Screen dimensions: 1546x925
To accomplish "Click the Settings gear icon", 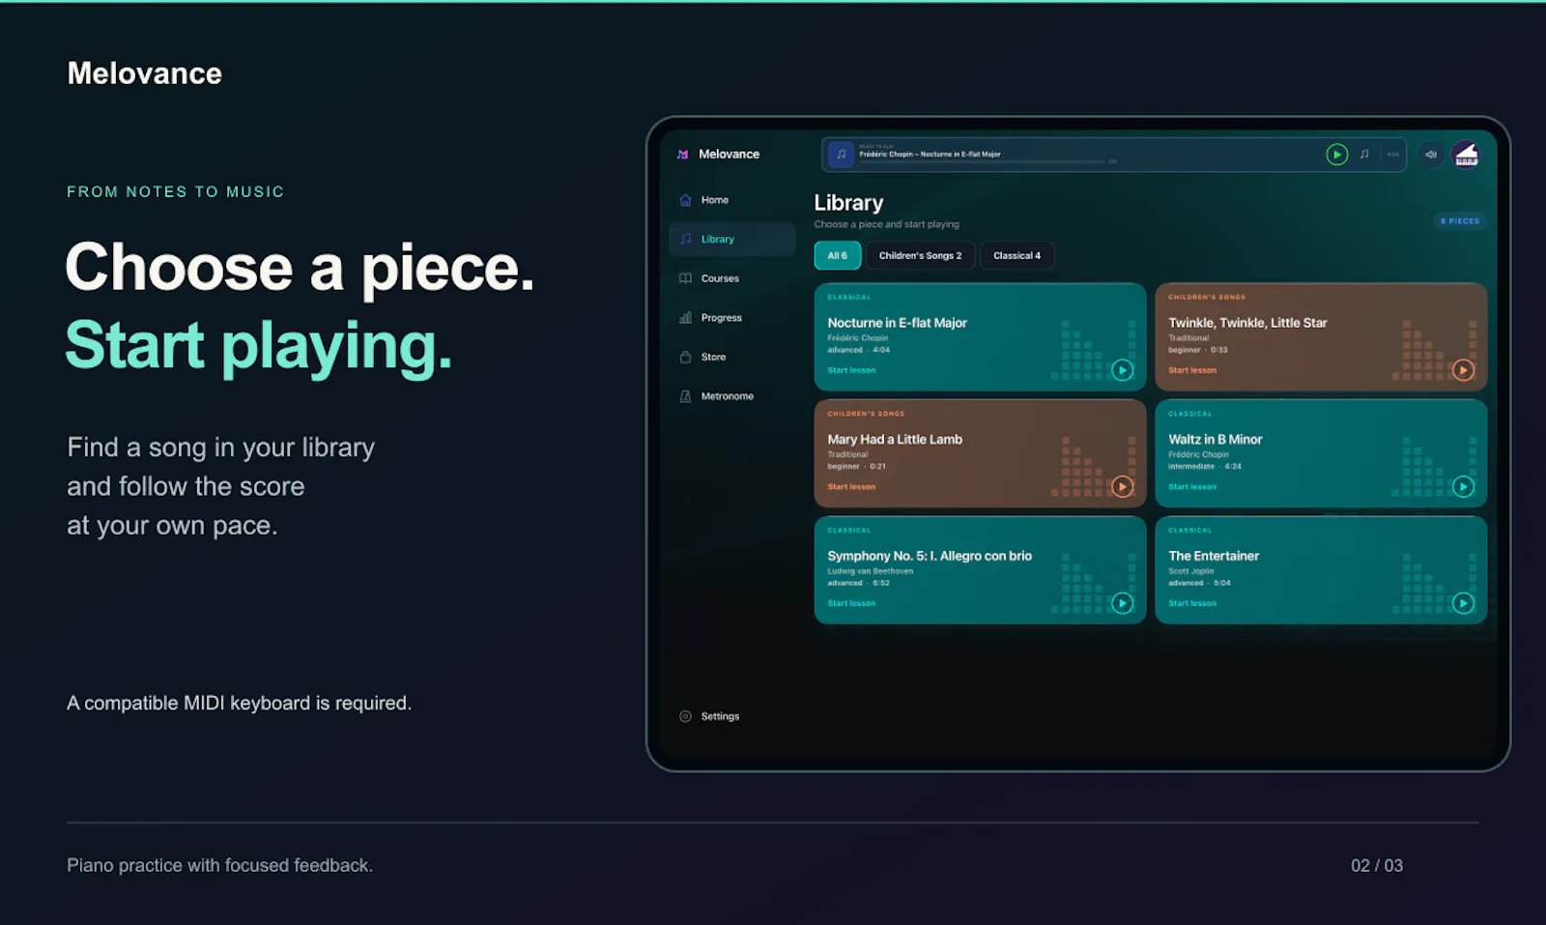I will click(x=685, y=716).
